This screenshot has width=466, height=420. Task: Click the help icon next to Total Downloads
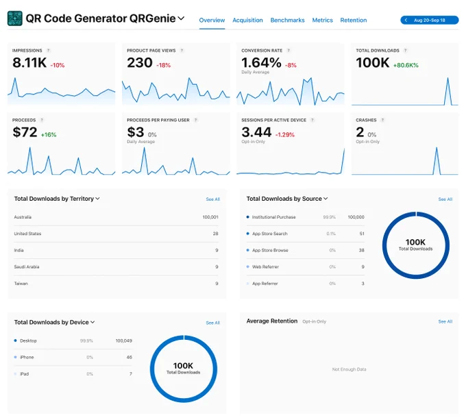point(406,51)
